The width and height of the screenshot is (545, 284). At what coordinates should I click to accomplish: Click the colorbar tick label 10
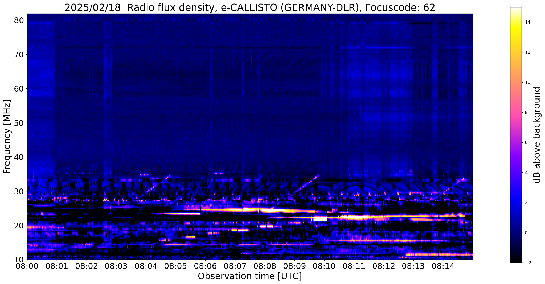[527, 83]
